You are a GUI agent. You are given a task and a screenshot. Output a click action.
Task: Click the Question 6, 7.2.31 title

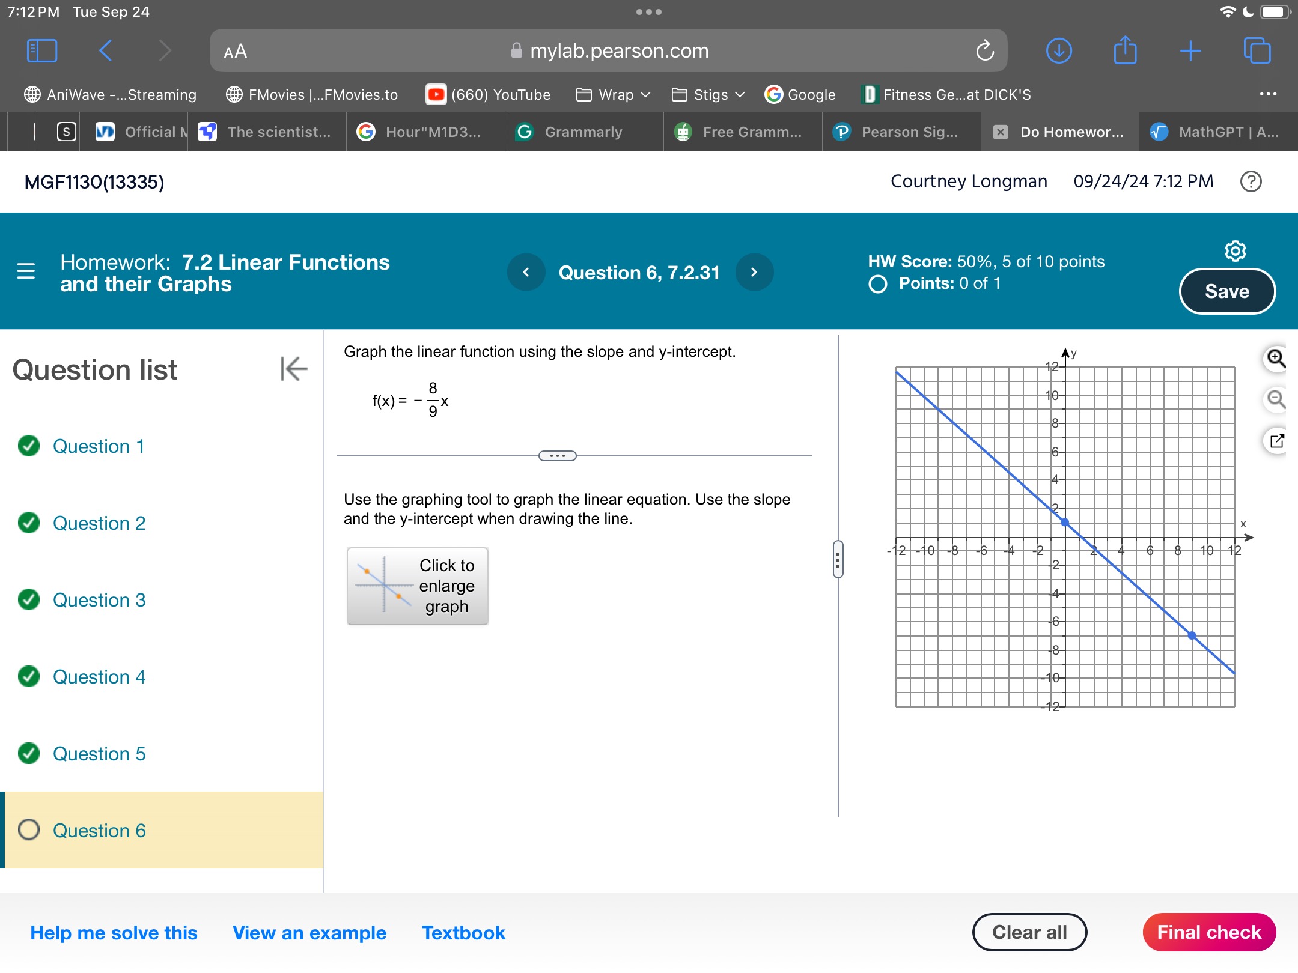(x=639, y=273)
